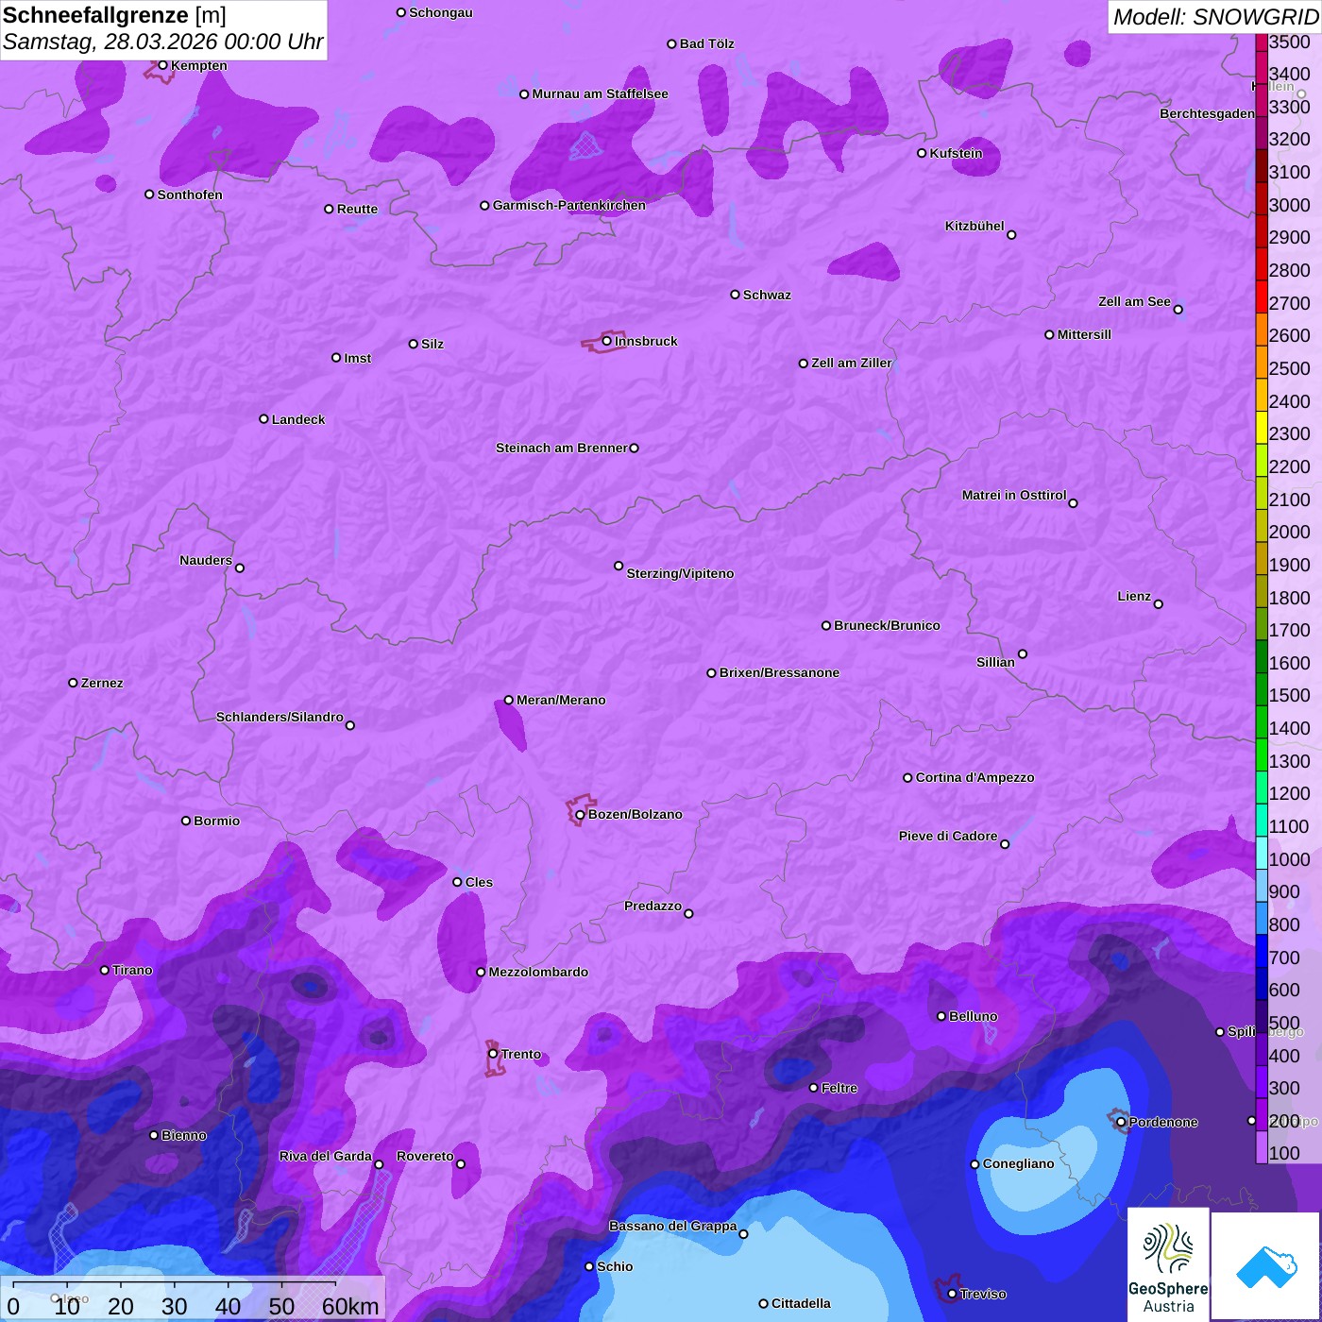Viewport: 1322px width, 1322px height.
Task: Select the 'Mezzolombardo' label
Action: [538, 972]
